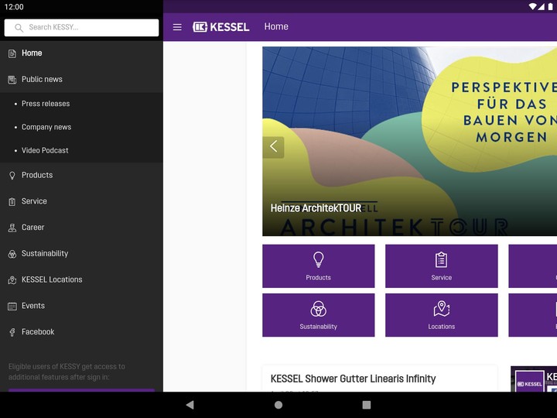Open Press releases submenu item
The height and width of the screenshot is (418, 557).
[81, 104]
